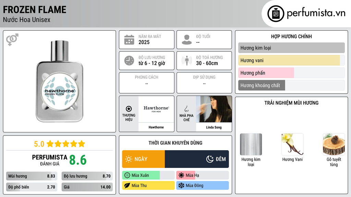Click the Trải nghiệm mùi hương heading

(291, 103)
